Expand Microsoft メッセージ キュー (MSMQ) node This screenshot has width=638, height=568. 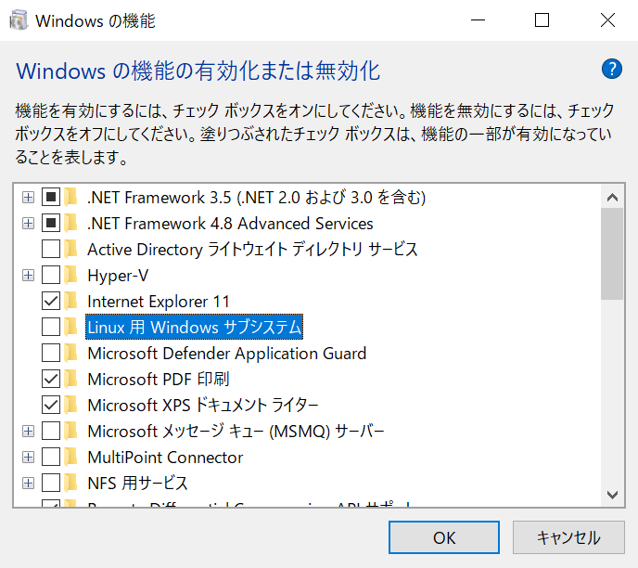[28, 432]
